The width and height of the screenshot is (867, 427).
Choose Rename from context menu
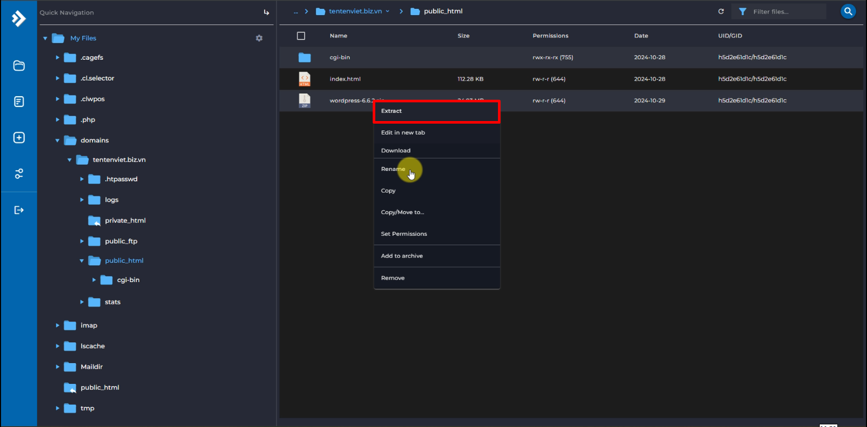pyautogui.click(x=437, y=169)
